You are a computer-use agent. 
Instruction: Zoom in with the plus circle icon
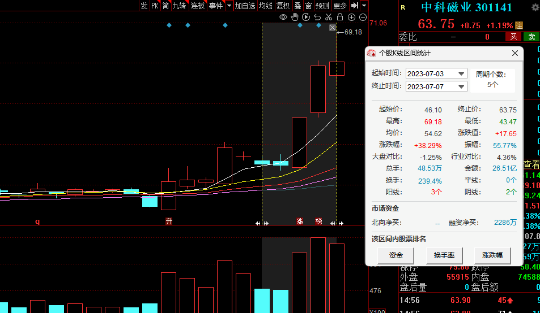click(351, 18)
